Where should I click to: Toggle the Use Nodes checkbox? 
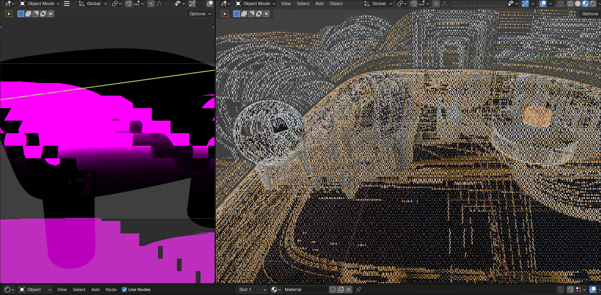[124, 290]
